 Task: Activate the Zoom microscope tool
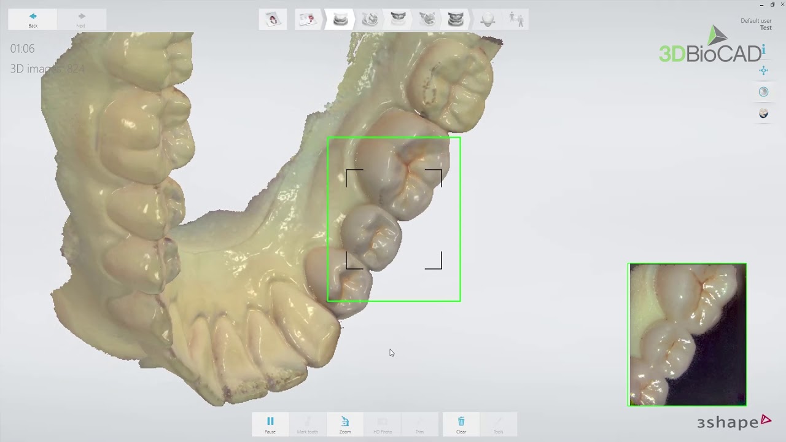pyautogui.click(x=345, y=424)
